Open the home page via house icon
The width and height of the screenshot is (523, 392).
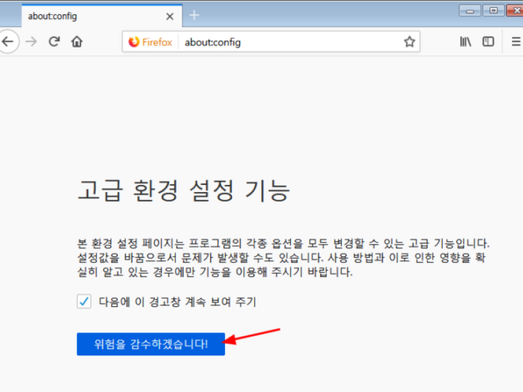tap(77, 42)
